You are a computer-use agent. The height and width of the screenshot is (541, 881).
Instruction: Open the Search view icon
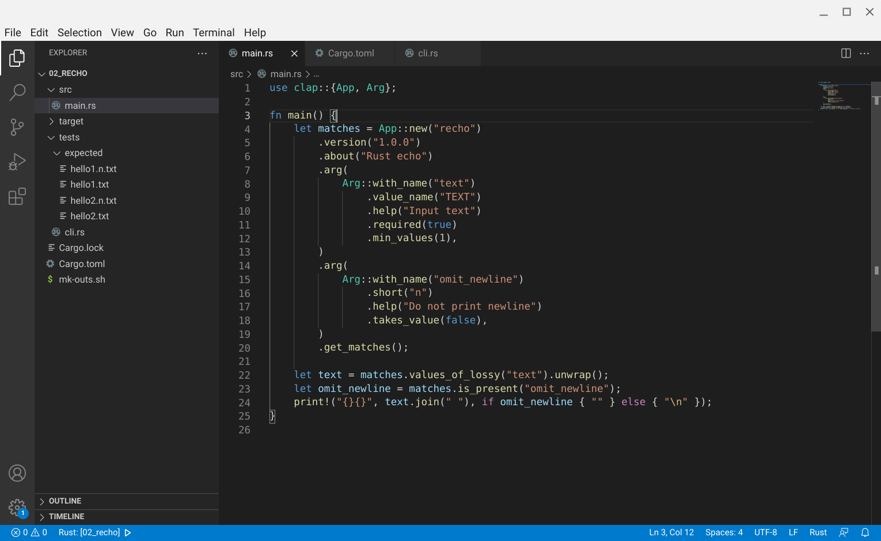[17, 92]
